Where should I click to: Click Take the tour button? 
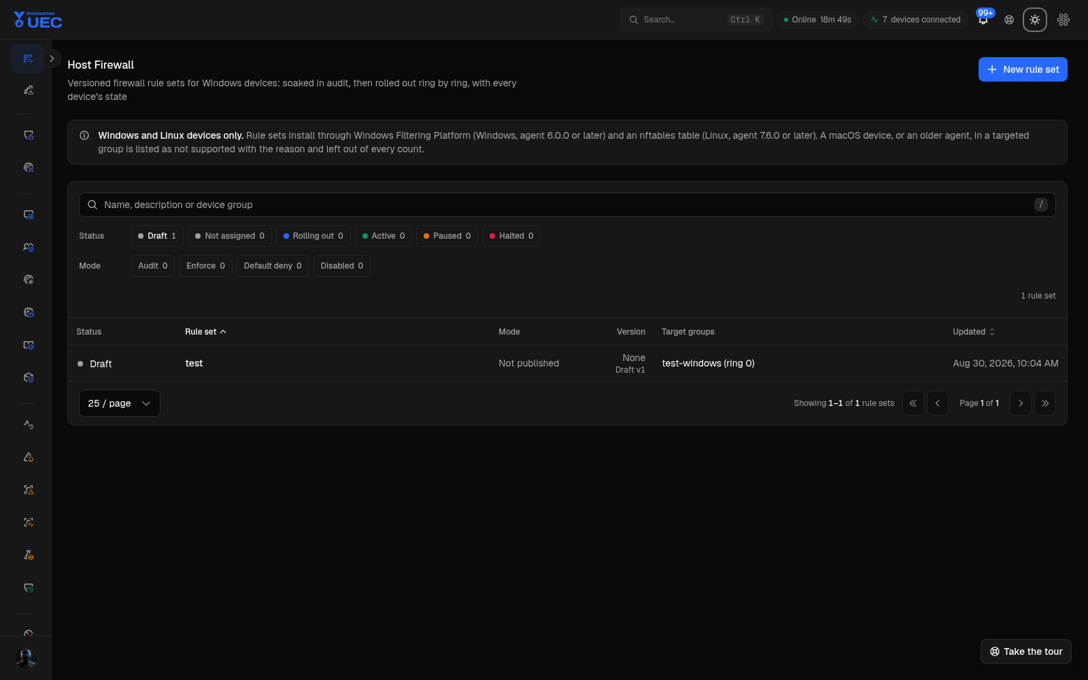pos(1026,651)
